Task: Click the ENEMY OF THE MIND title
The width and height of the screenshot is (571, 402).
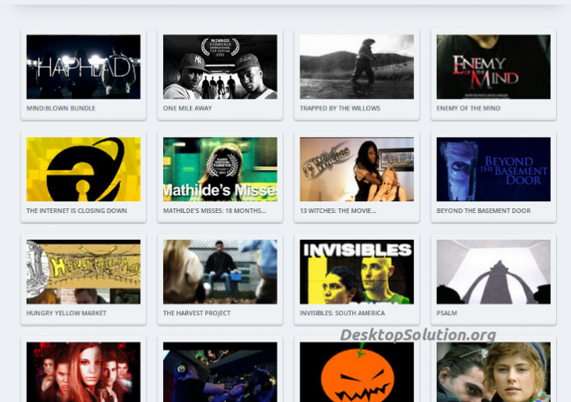Action: (x=468, y=108)
